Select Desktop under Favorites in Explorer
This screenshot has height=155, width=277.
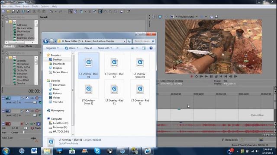57,59
